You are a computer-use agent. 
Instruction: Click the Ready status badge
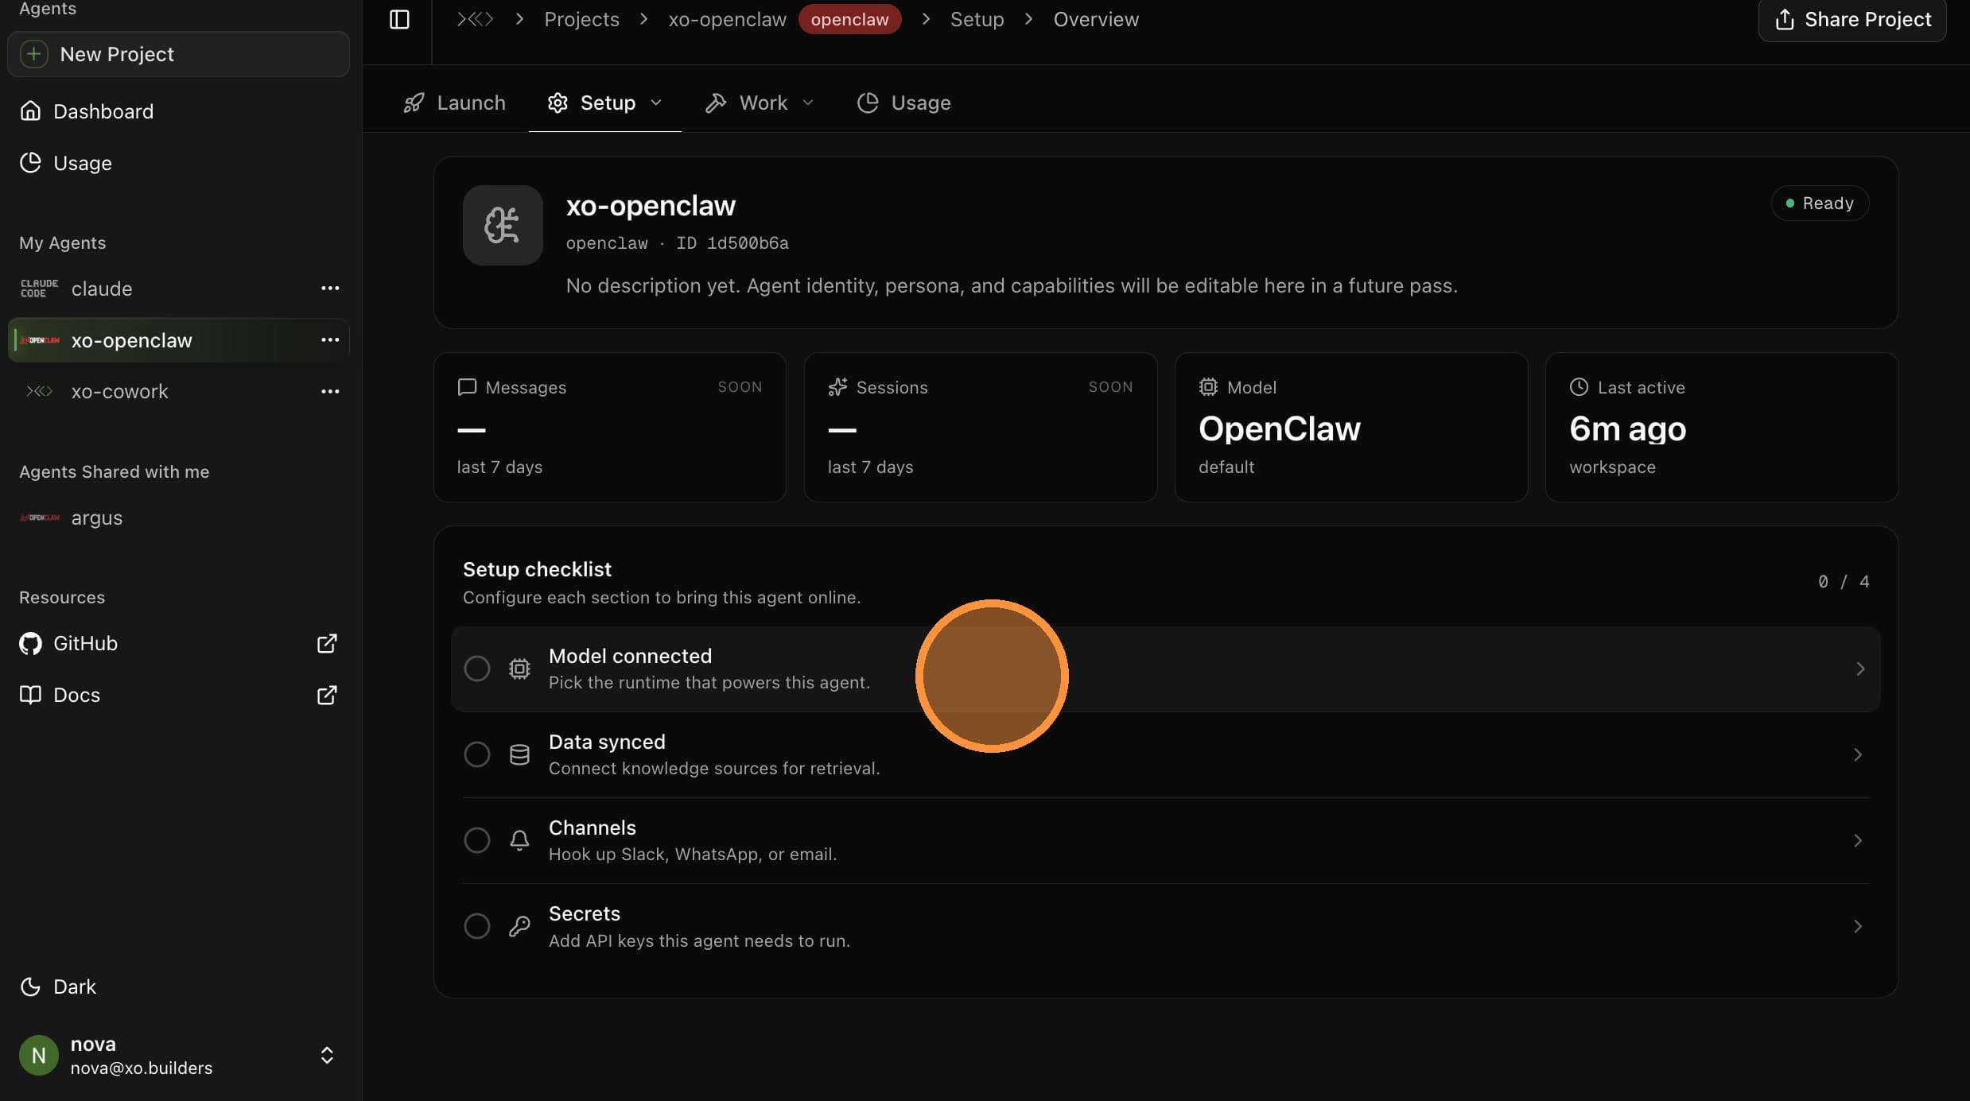pos(1820,204)
